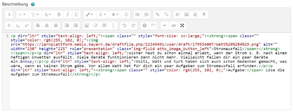The image size is (293, 112).
Task: Open the font size dropdown
Action: 35,14
